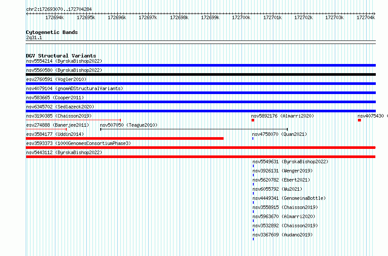Select the black span line of nsv507050
This screenshot has width=388, height=256.
pyautogui.click(x=194, y=129)
